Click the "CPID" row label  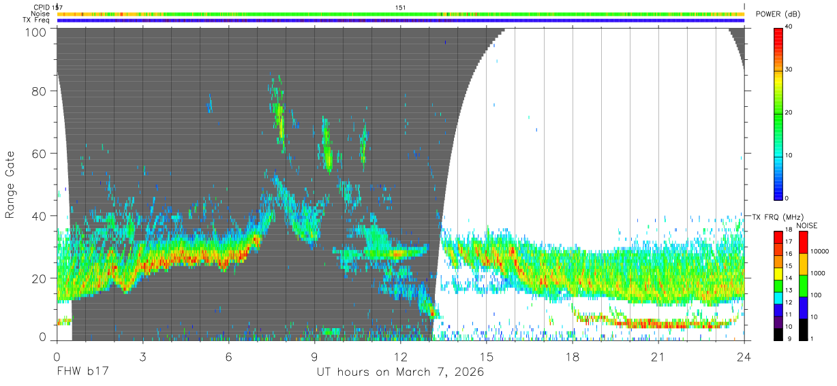pos(42,7)
